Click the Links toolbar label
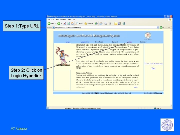The image size is (180, 135). click(168, 27)
